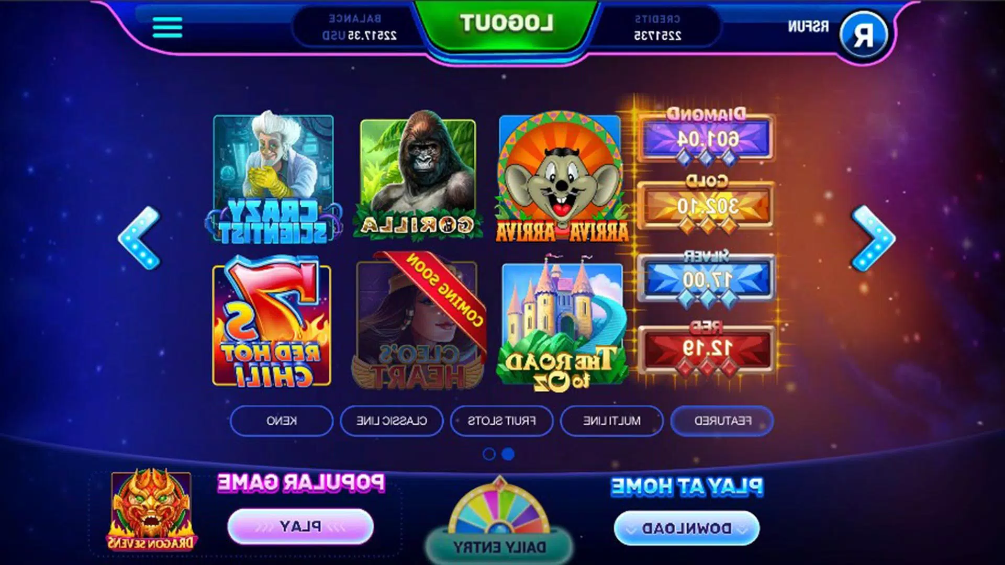The height and width of the screenshot is (565, 1005).
Task: Show next games with right chevron arrow
Action: pos(873,238)
